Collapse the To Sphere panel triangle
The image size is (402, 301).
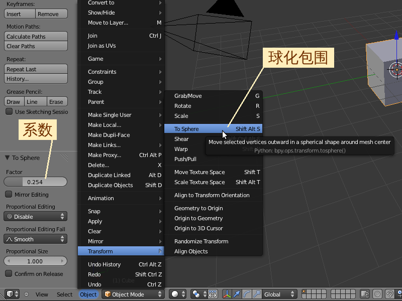pyautogui.click(x=8, y=158)
